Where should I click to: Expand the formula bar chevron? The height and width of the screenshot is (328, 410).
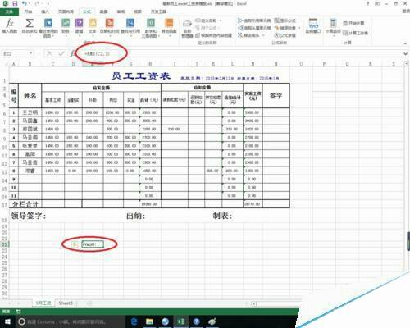pos(405,54)
